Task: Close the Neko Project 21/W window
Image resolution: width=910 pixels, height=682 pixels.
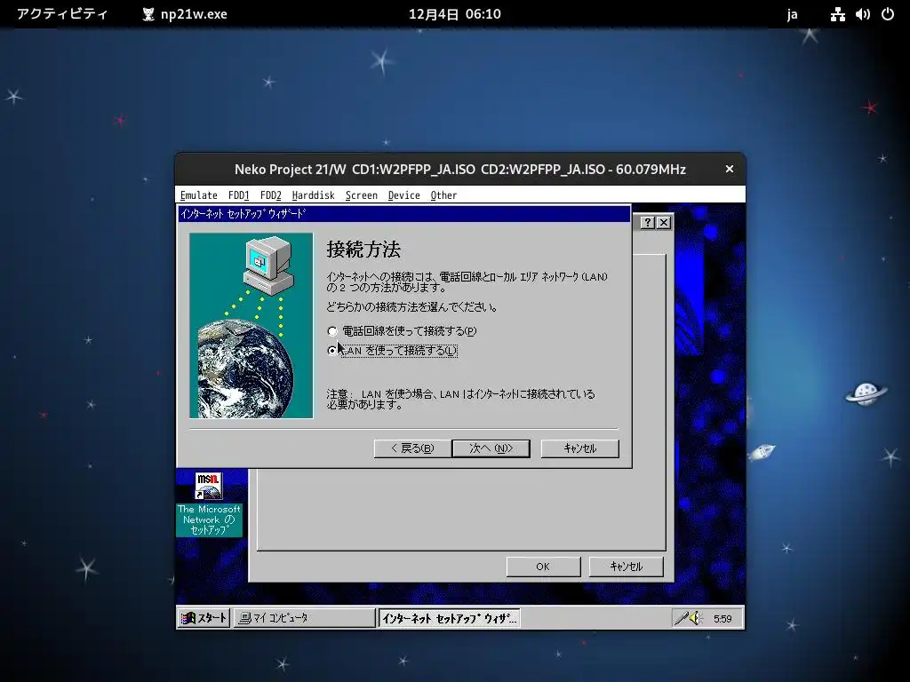Action: point(730,169)
